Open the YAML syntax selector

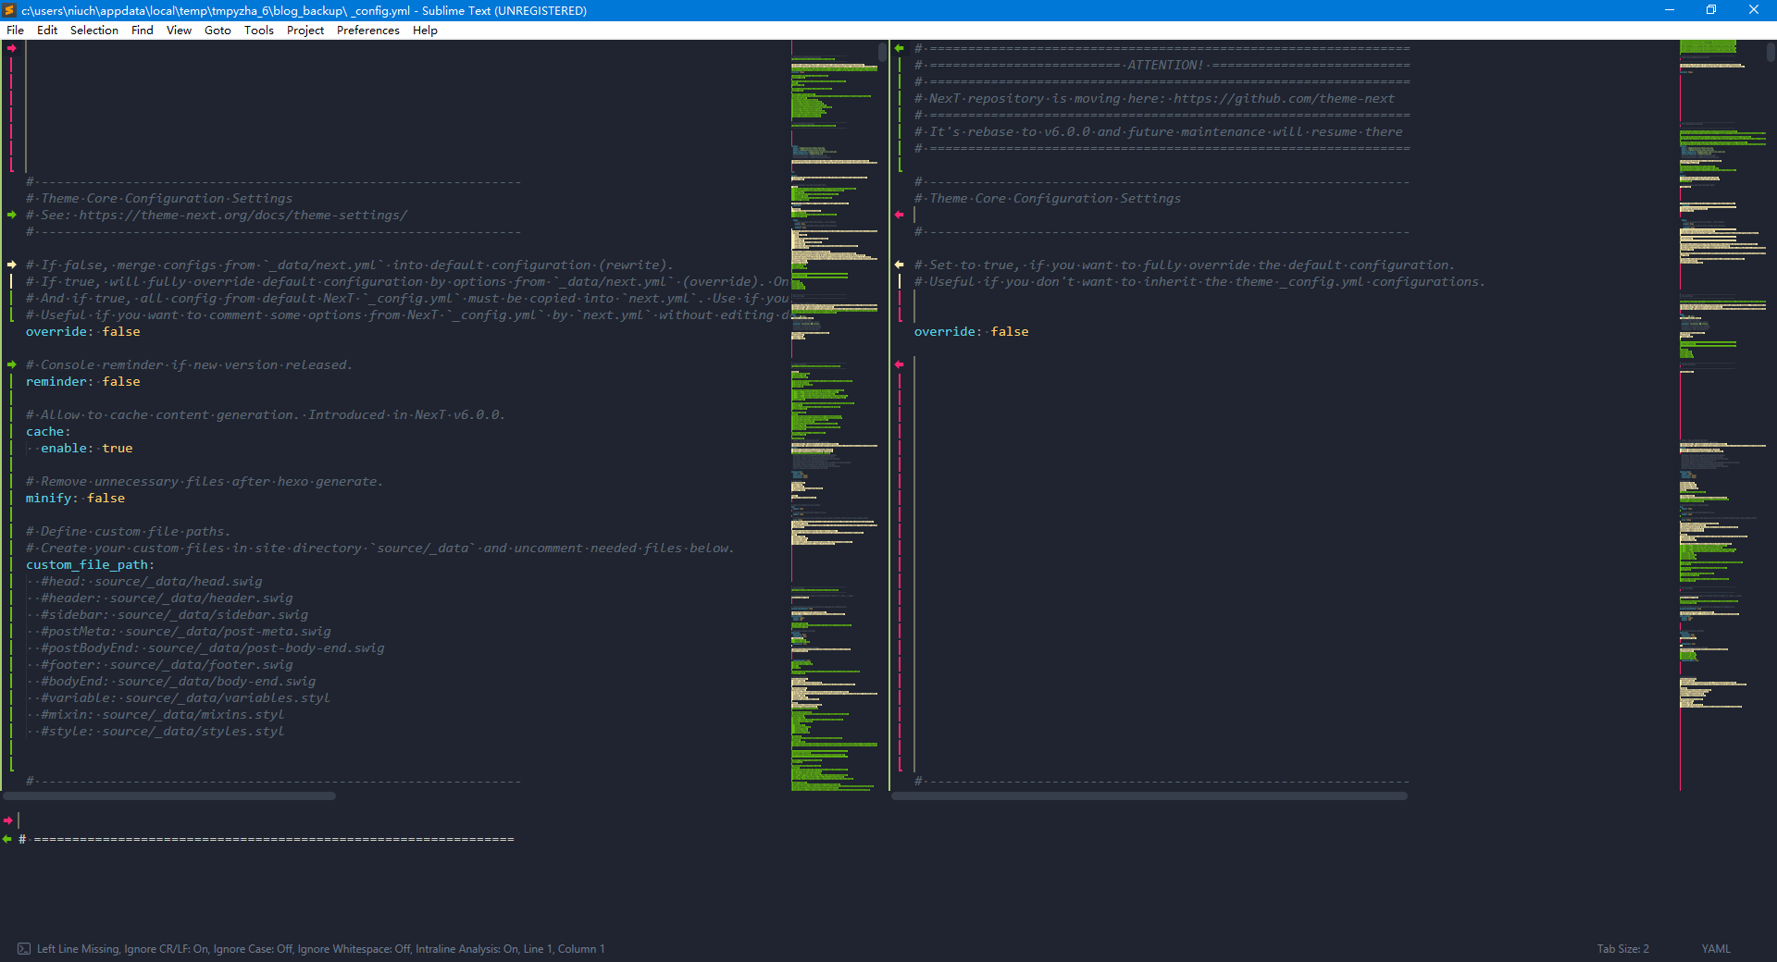[1716, 949]
